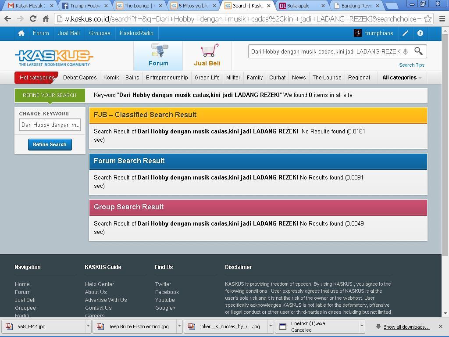Screen dimensions: 449x337
Task: Open dropdown arrow for LineInst (1).exe download
Action: click(362, 326)
